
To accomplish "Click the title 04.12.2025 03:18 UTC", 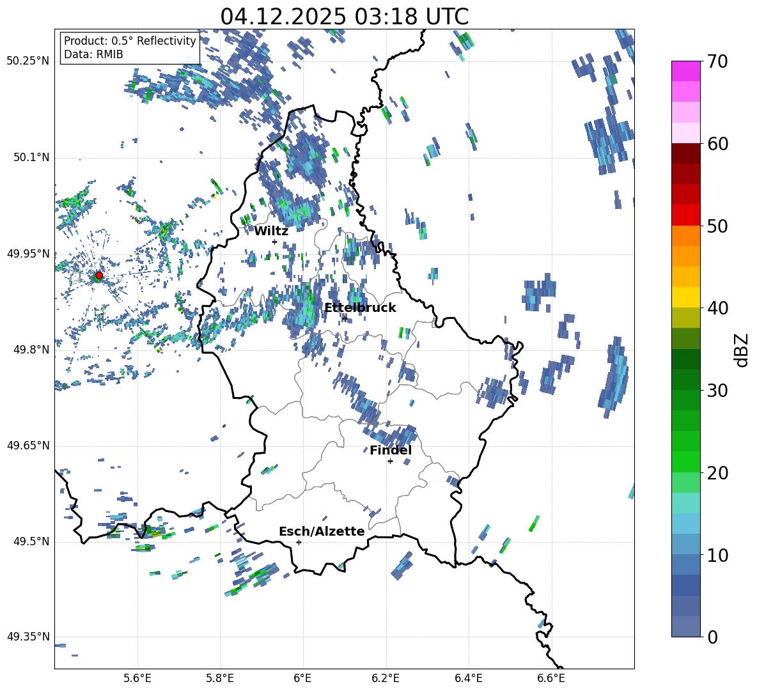I will [344, 17].
